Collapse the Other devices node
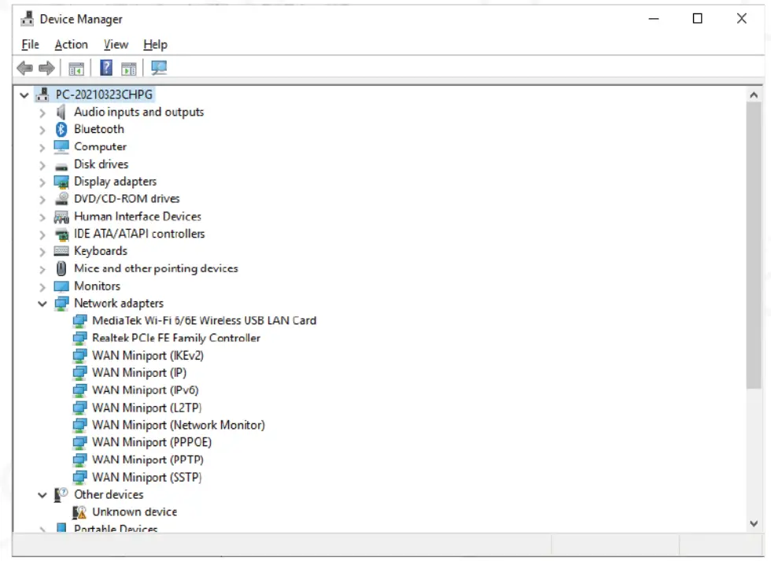Image resolution: width=771 pixels, height=561 pixels. click(42, 495)
